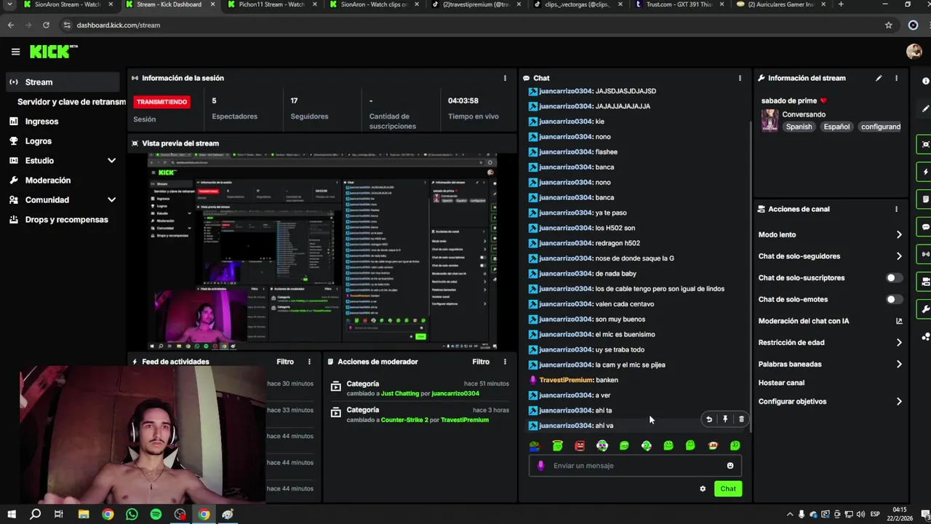The height and width of the screenshot is (524, 931).
Task: Bookmark this page with star icon
Action: [x=888, y=25]
